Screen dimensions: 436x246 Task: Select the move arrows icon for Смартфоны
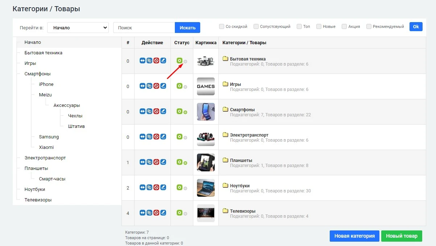tap(142, 112)
